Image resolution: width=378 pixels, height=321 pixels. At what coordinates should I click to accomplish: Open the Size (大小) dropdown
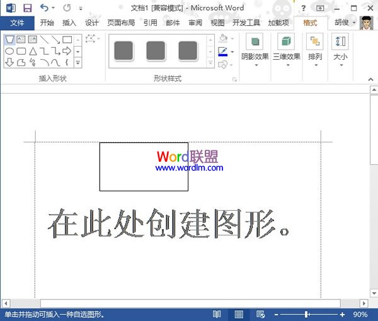point(340,50)
